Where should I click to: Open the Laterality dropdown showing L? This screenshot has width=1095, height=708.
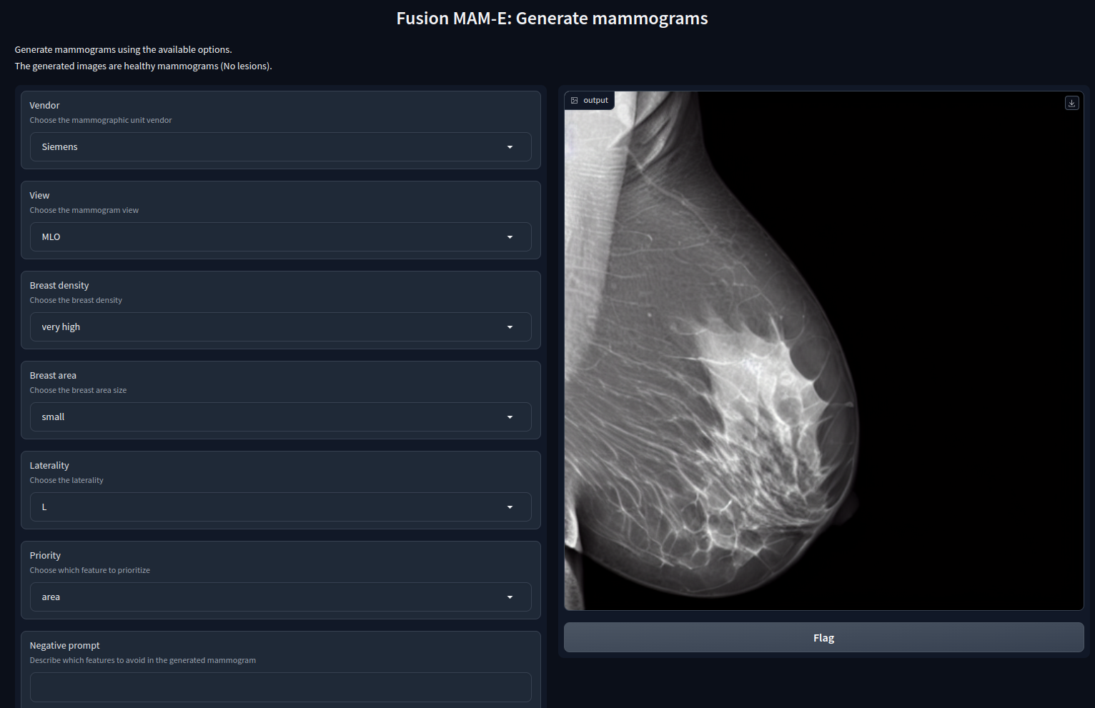280,507
